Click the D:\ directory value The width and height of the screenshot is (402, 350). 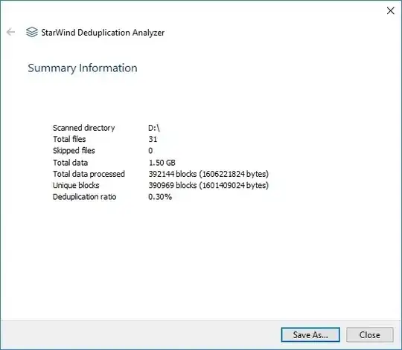tap(154, 128)
